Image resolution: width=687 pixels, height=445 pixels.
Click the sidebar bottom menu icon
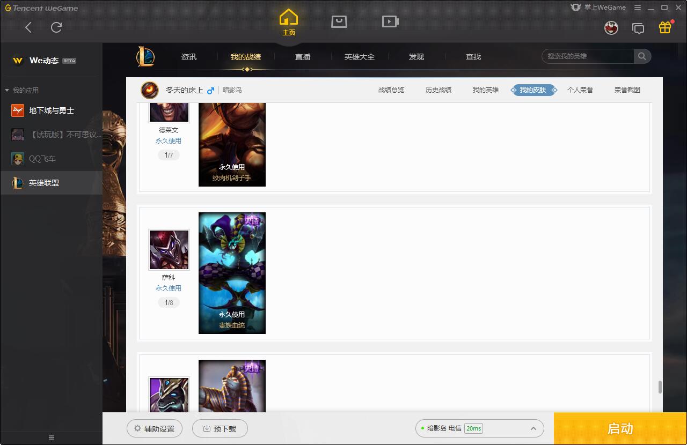52,437
